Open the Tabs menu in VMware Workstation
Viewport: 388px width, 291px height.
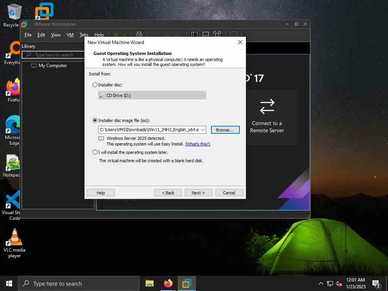tap(84, 35)
